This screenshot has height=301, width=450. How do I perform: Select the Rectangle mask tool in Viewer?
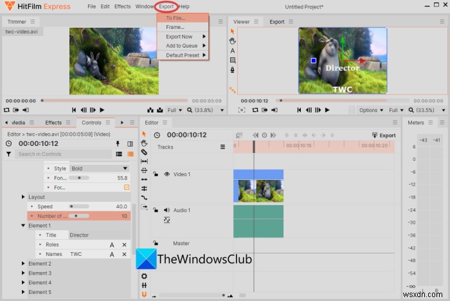point(233,60)
